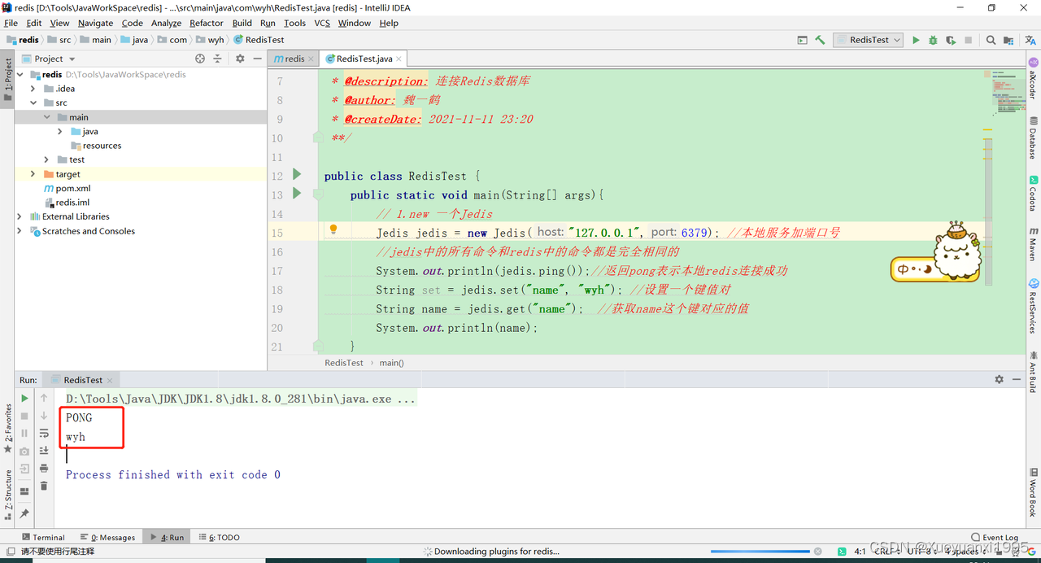Expand the java folder in Project tree

click(x=59, y=131)
